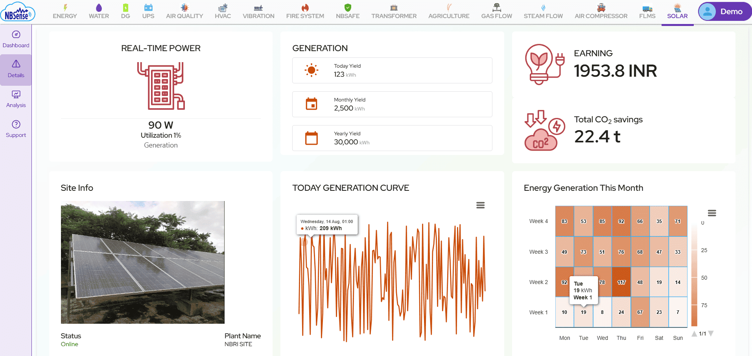
Task: Click the Week 4 Monday cell showing 83
Action: pyautogui.click(x=564, y=221)
